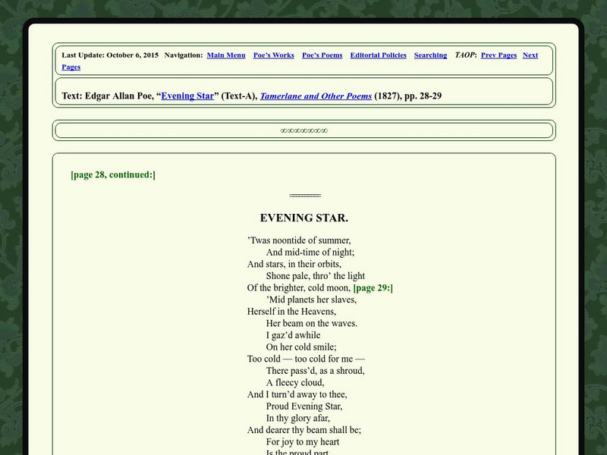Select the "Last Update: October 6, 2015" text
Viewport: 607px width, 455px height.
110,55
